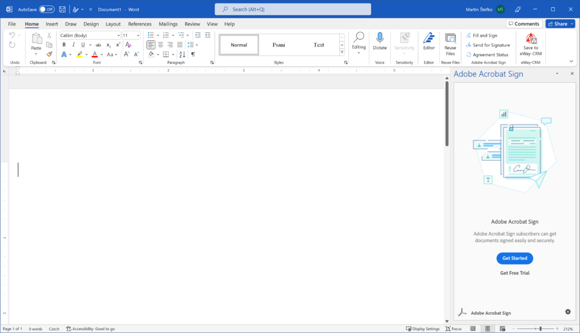The height and width of the screenshot is (333, 580).
Task: Apply the Normal style
Action: (239, 45)
